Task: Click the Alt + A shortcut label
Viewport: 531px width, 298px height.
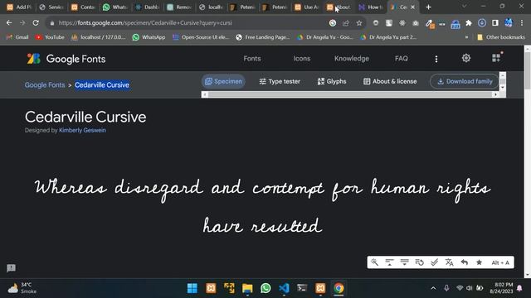Action: [500, 262]
